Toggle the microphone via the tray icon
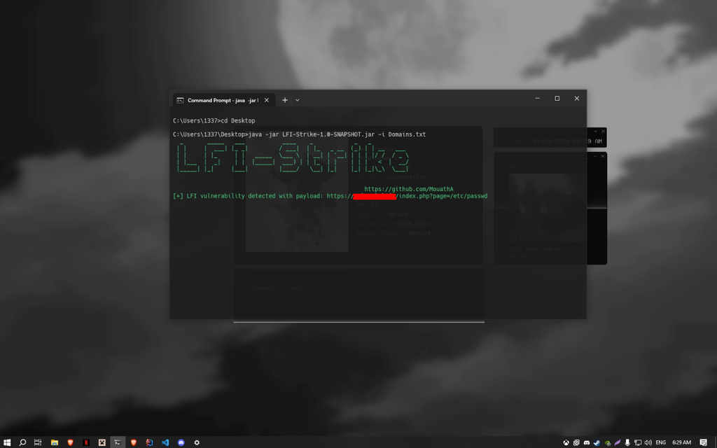The width and height of the screenshot is (717, 448). pos(627,442)
